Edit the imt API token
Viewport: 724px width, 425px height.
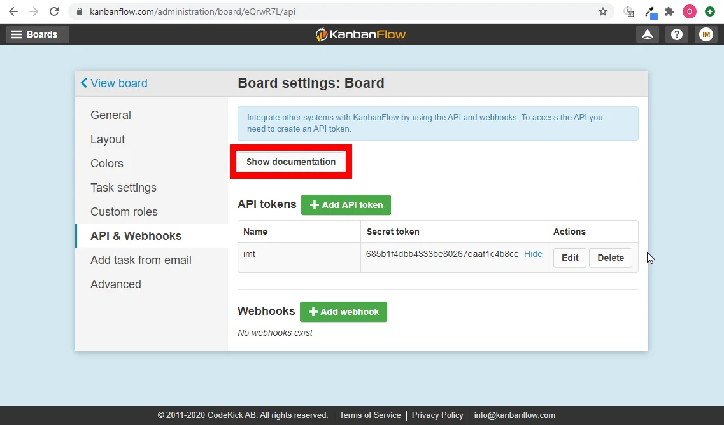pyautogui.click(x=570, y=258)
